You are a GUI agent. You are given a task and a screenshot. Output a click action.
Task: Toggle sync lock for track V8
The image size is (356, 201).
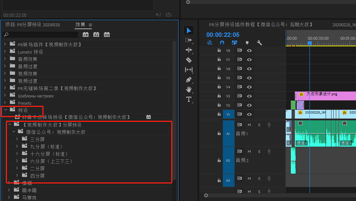click(239, 50)
